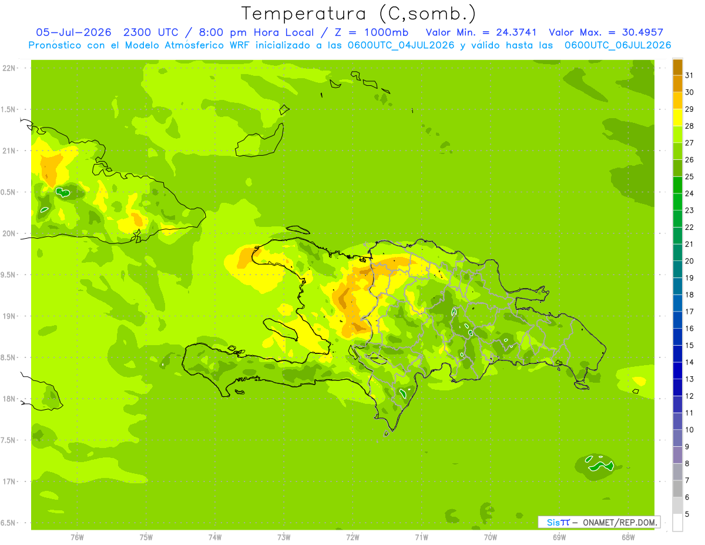705x545 pixels.
Task: Click the longitude axis label 72W
Action: pos(352,537)
